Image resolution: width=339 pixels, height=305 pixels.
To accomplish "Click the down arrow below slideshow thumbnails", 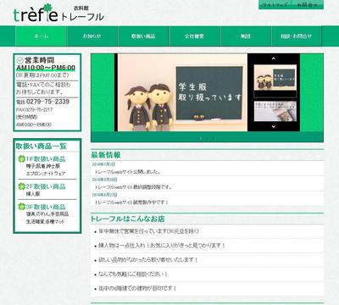I will tap(273, 126).
